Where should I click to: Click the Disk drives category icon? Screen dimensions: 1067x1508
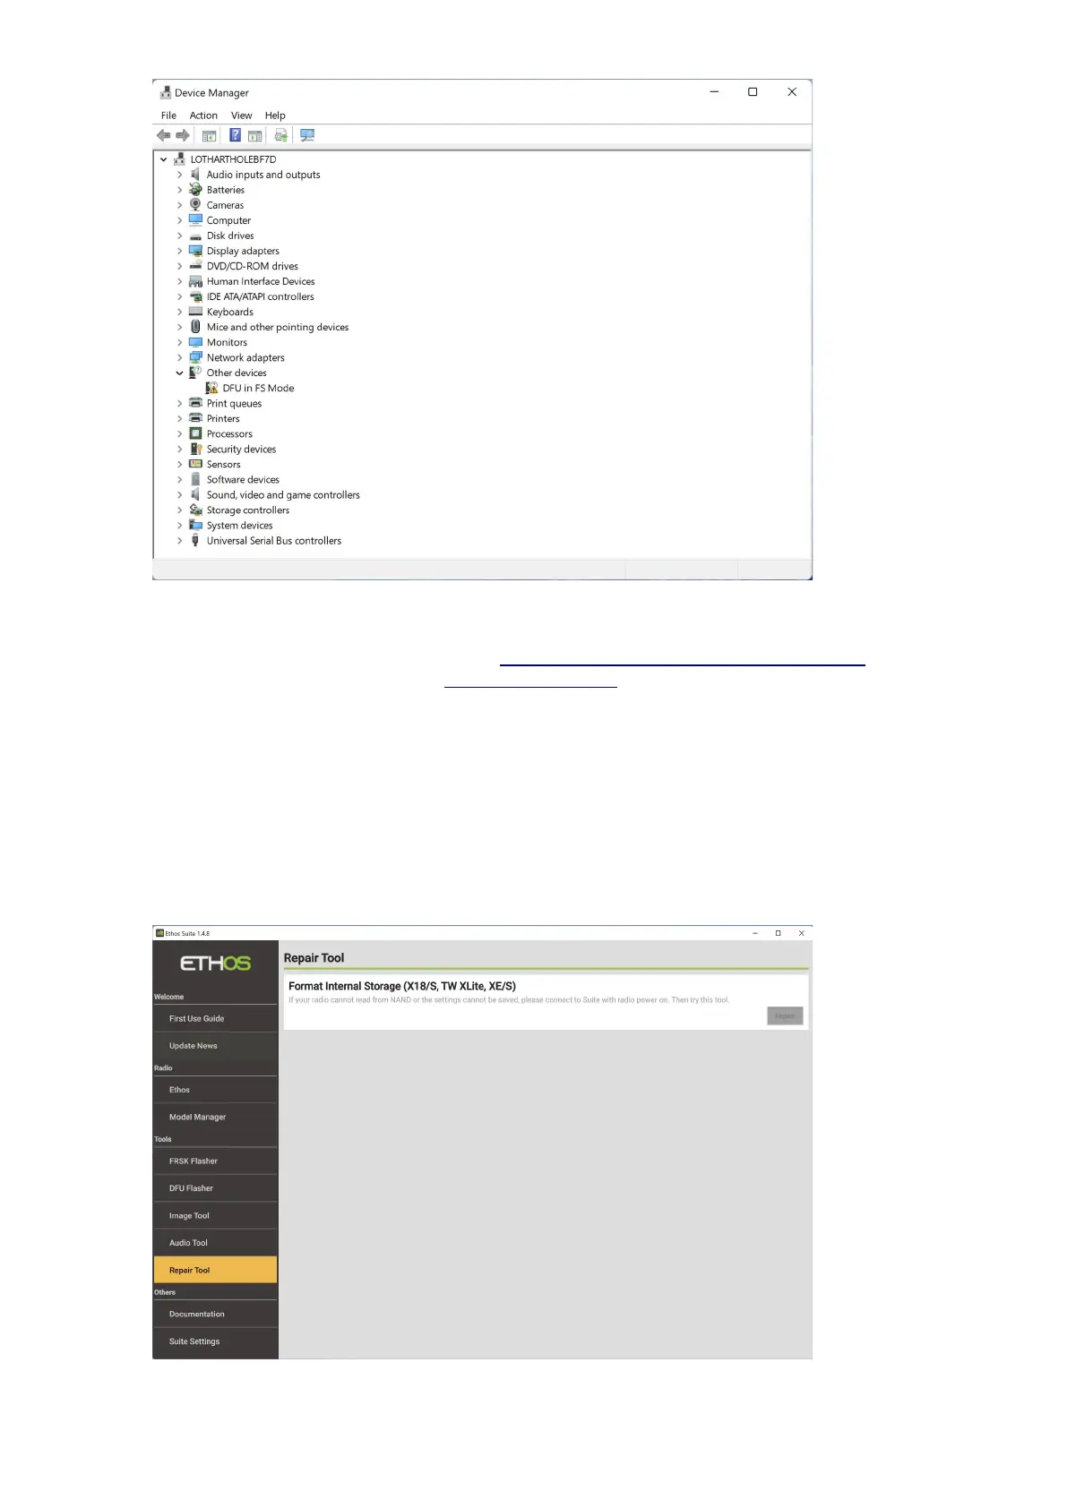point(195,236)
